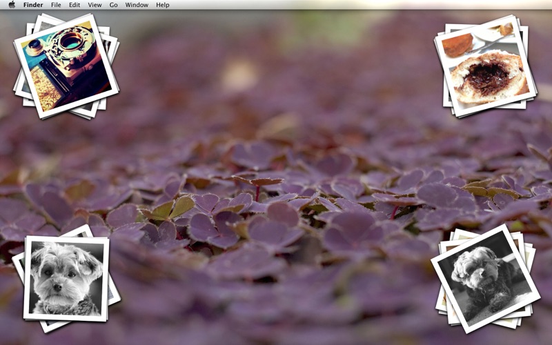Open the View menu

coord(95,5)
